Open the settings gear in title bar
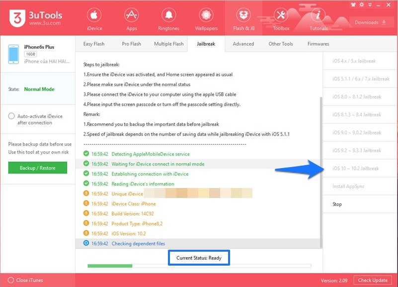 (x=362, y=4)
